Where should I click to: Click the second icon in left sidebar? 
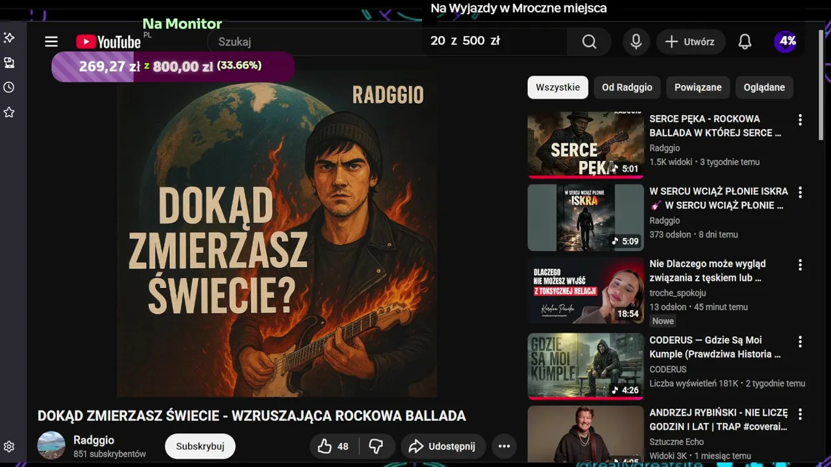[x=9, y=63]
